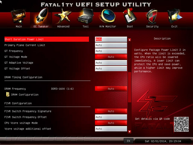Select GT Adaptive Voltage label

click(19, 63)
